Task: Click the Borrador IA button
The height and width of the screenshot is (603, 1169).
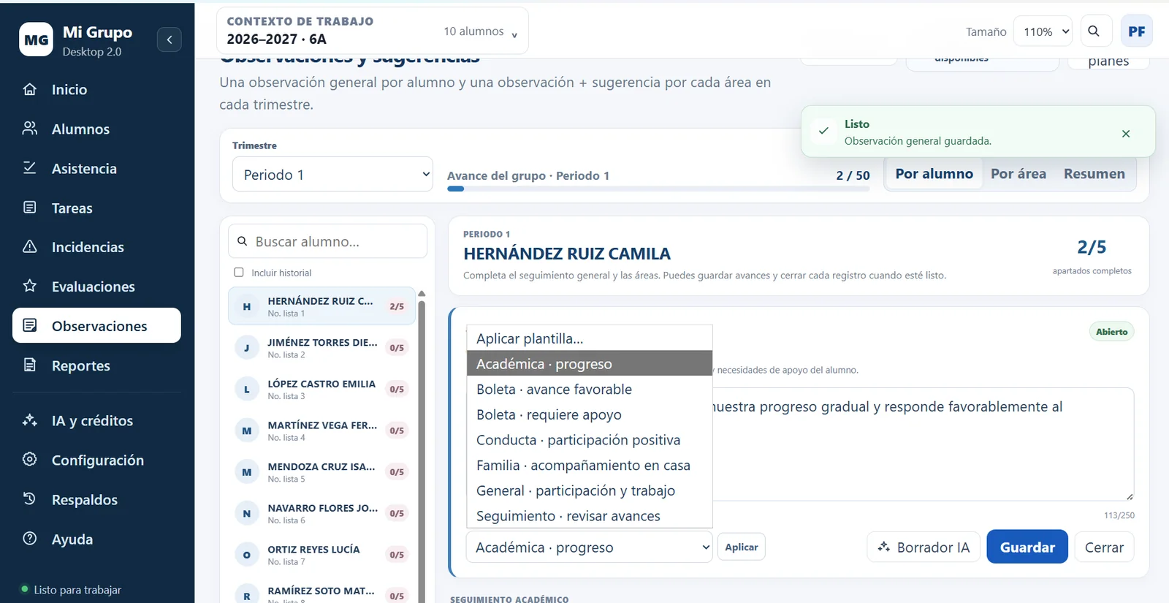Action: [924, 547]
